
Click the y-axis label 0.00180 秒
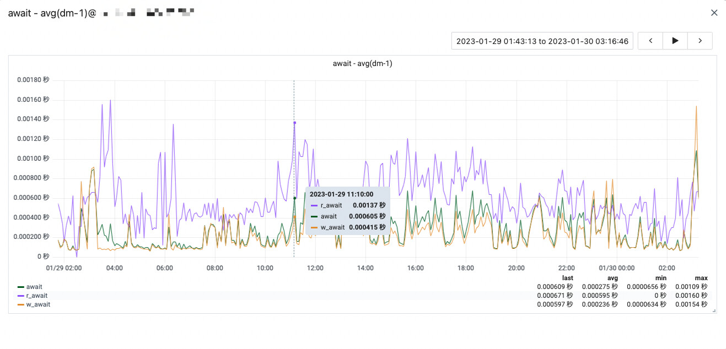33,80
